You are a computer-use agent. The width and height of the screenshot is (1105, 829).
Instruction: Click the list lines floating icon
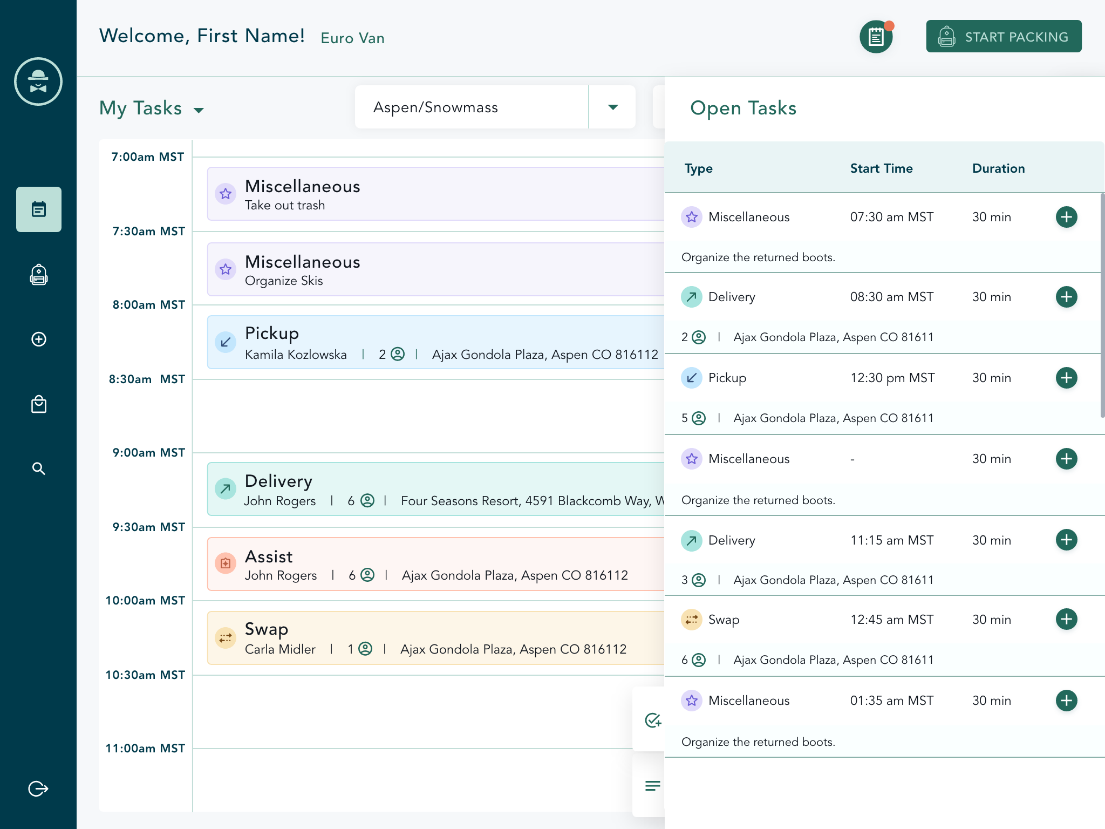click(652, 785)
